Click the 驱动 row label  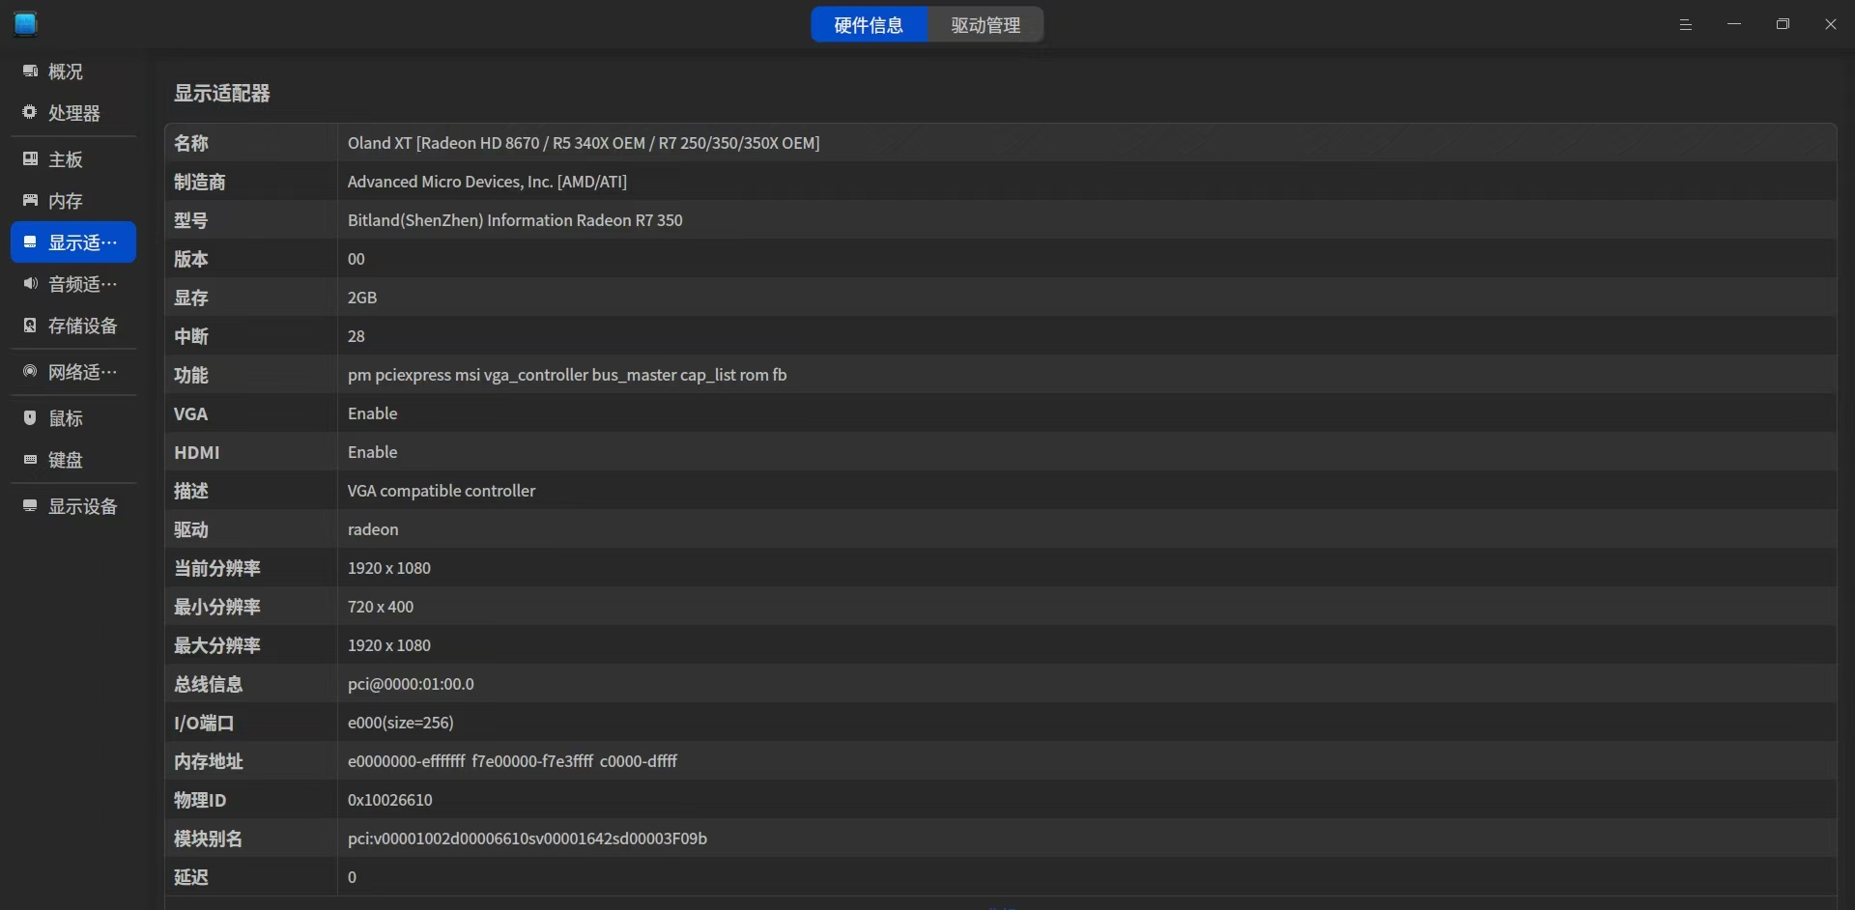pyautogui.click(x=191, y=529)
